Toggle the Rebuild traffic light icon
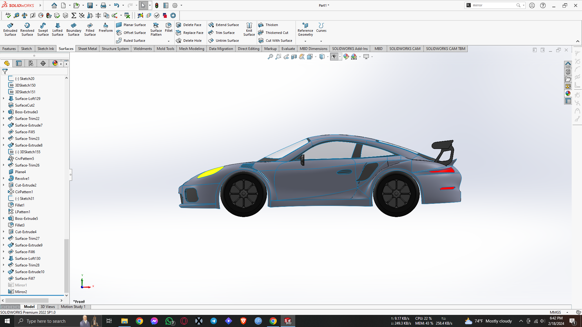Image resolution: width=582 pixels, height=327 pixels. click(157, 5)
